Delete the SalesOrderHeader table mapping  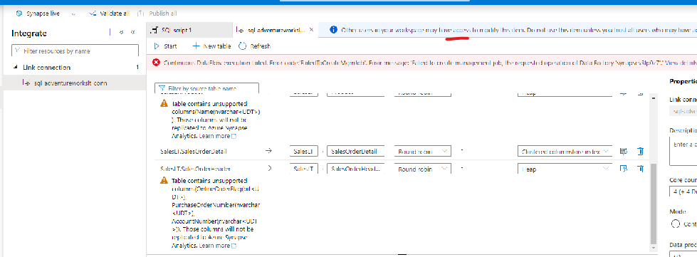tap(640, 169)
